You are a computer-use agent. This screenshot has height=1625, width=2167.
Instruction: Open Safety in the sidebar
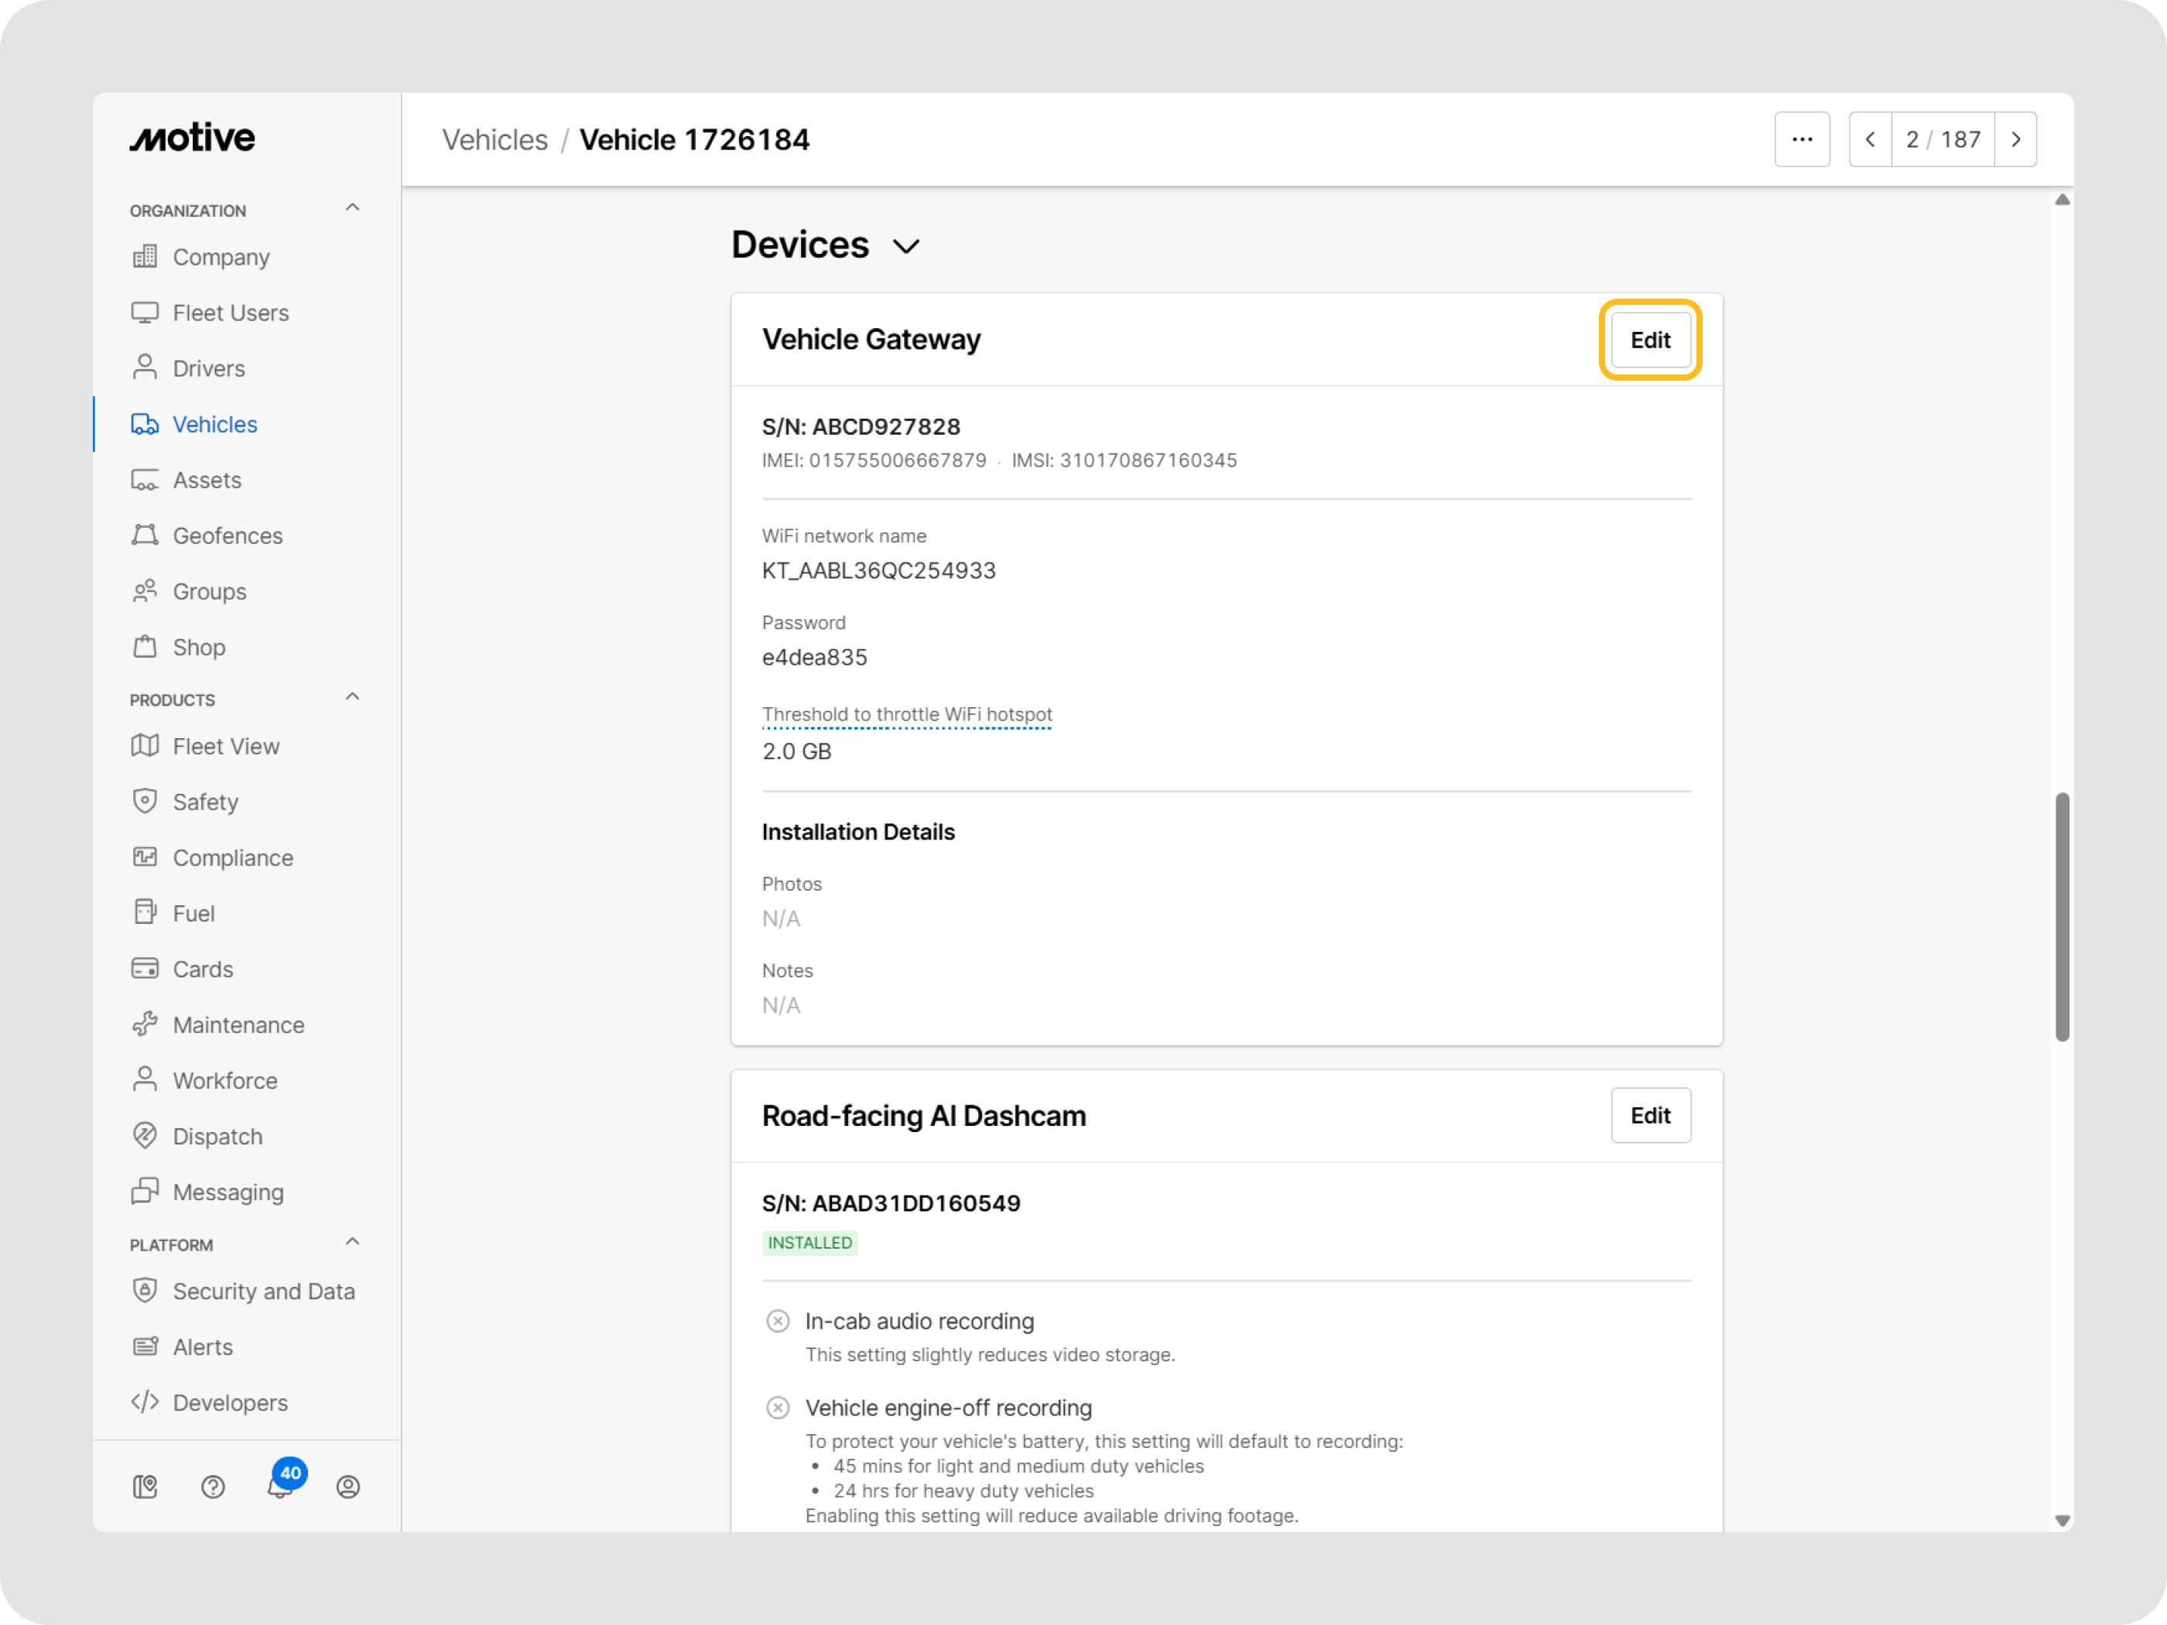click(205, 802)
